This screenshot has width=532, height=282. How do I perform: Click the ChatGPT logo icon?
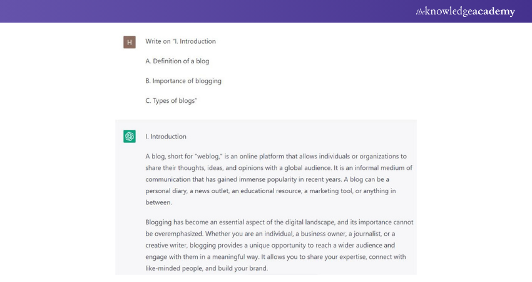point(130,137)
